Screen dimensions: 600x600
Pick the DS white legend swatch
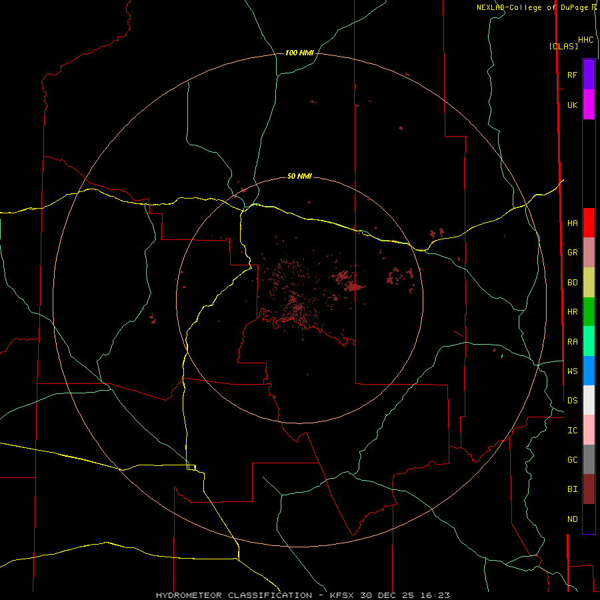(x=589, y=400)
